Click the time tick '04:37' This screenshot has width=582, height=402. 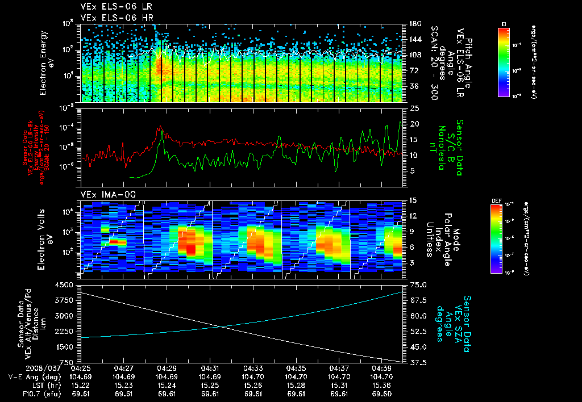[x=339, y=368]
